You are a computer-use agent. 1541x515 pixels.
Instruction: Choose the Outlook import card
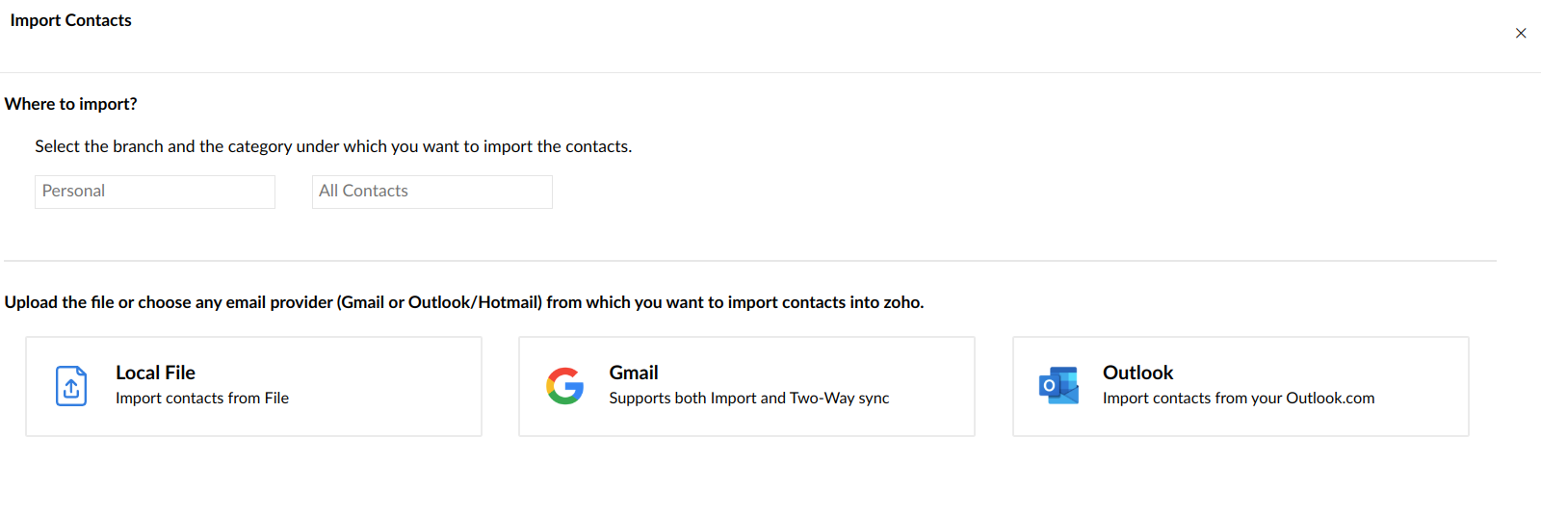click(1241, 386)
